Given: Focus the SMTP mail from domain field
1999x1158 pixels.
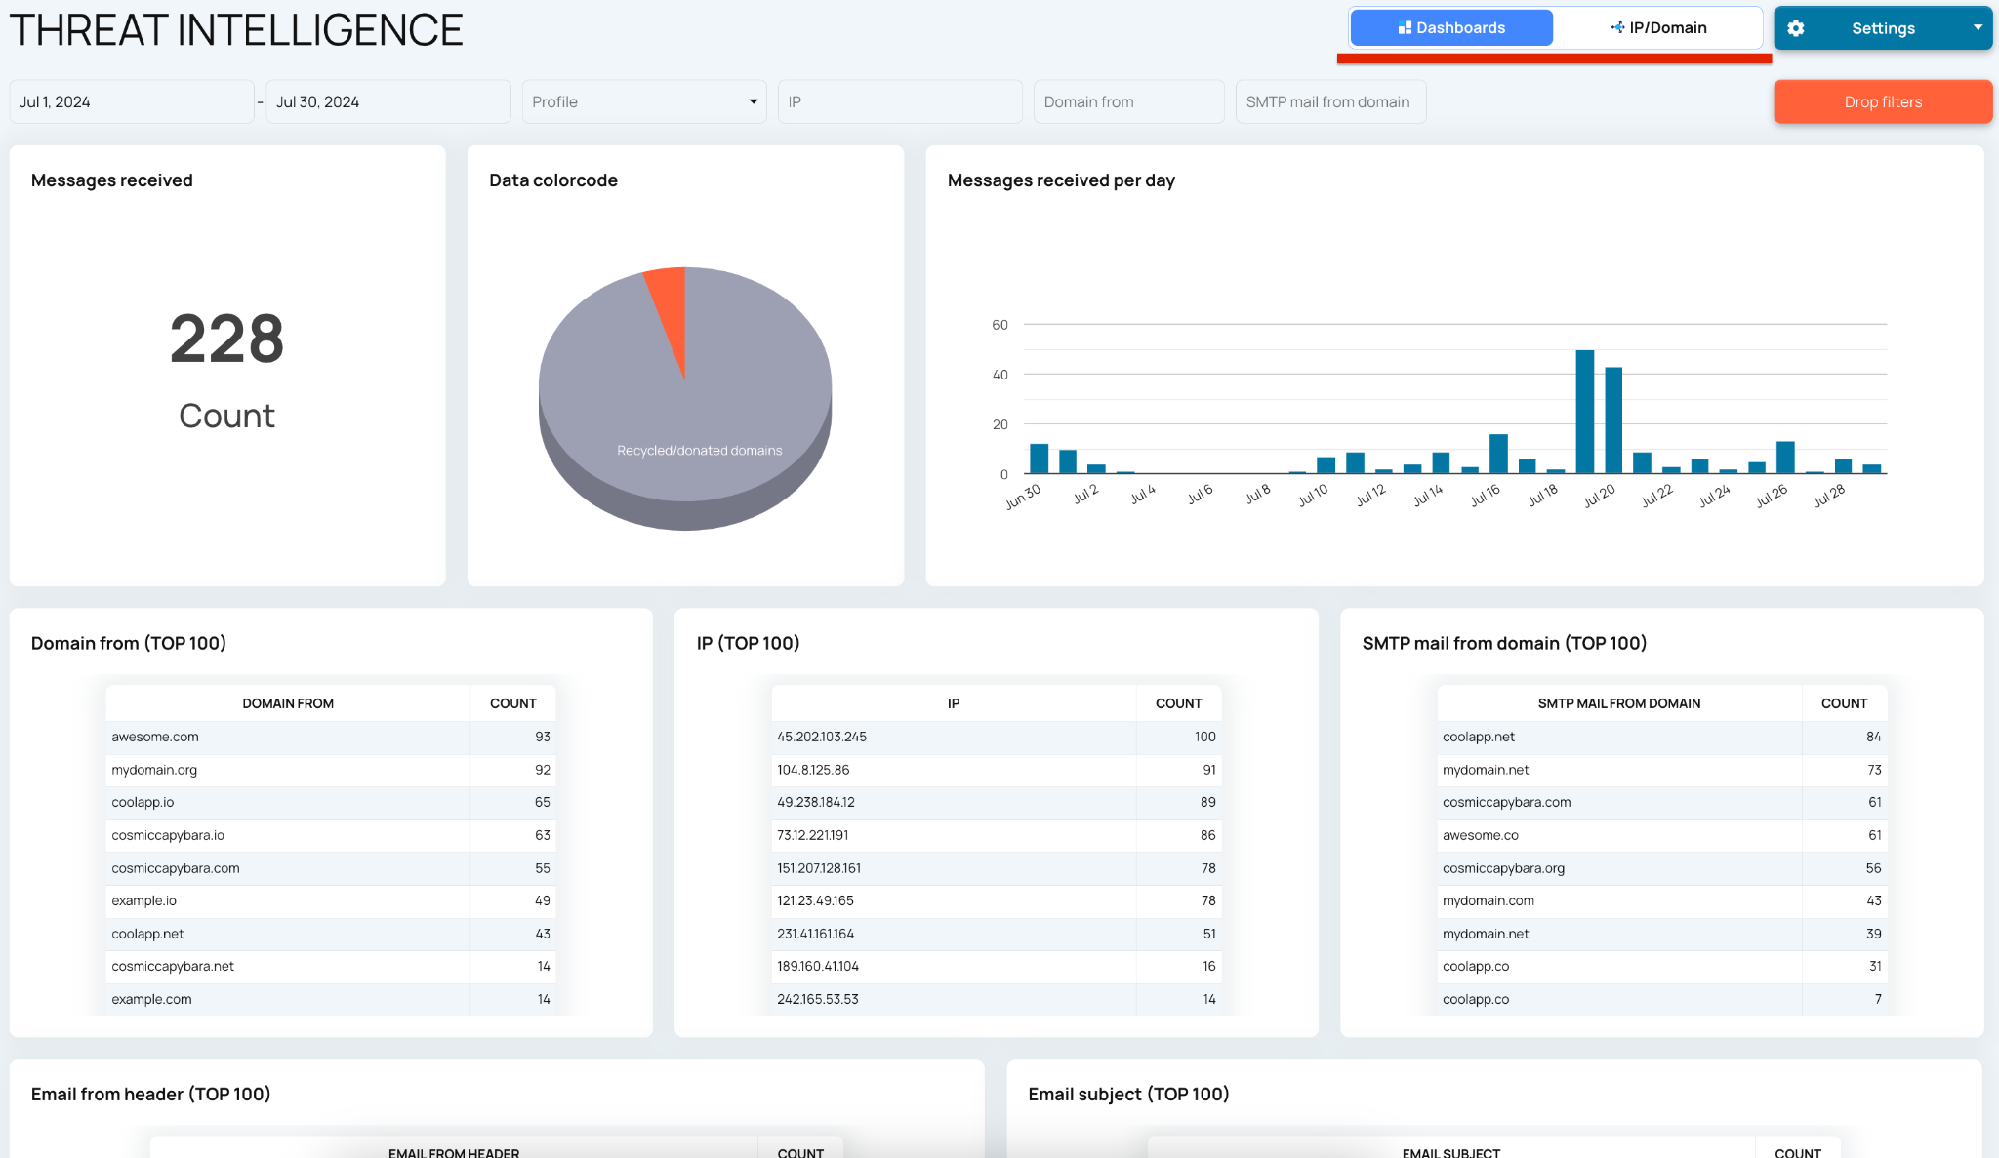Looking at the screenshot, I should tap(1330, 101).
